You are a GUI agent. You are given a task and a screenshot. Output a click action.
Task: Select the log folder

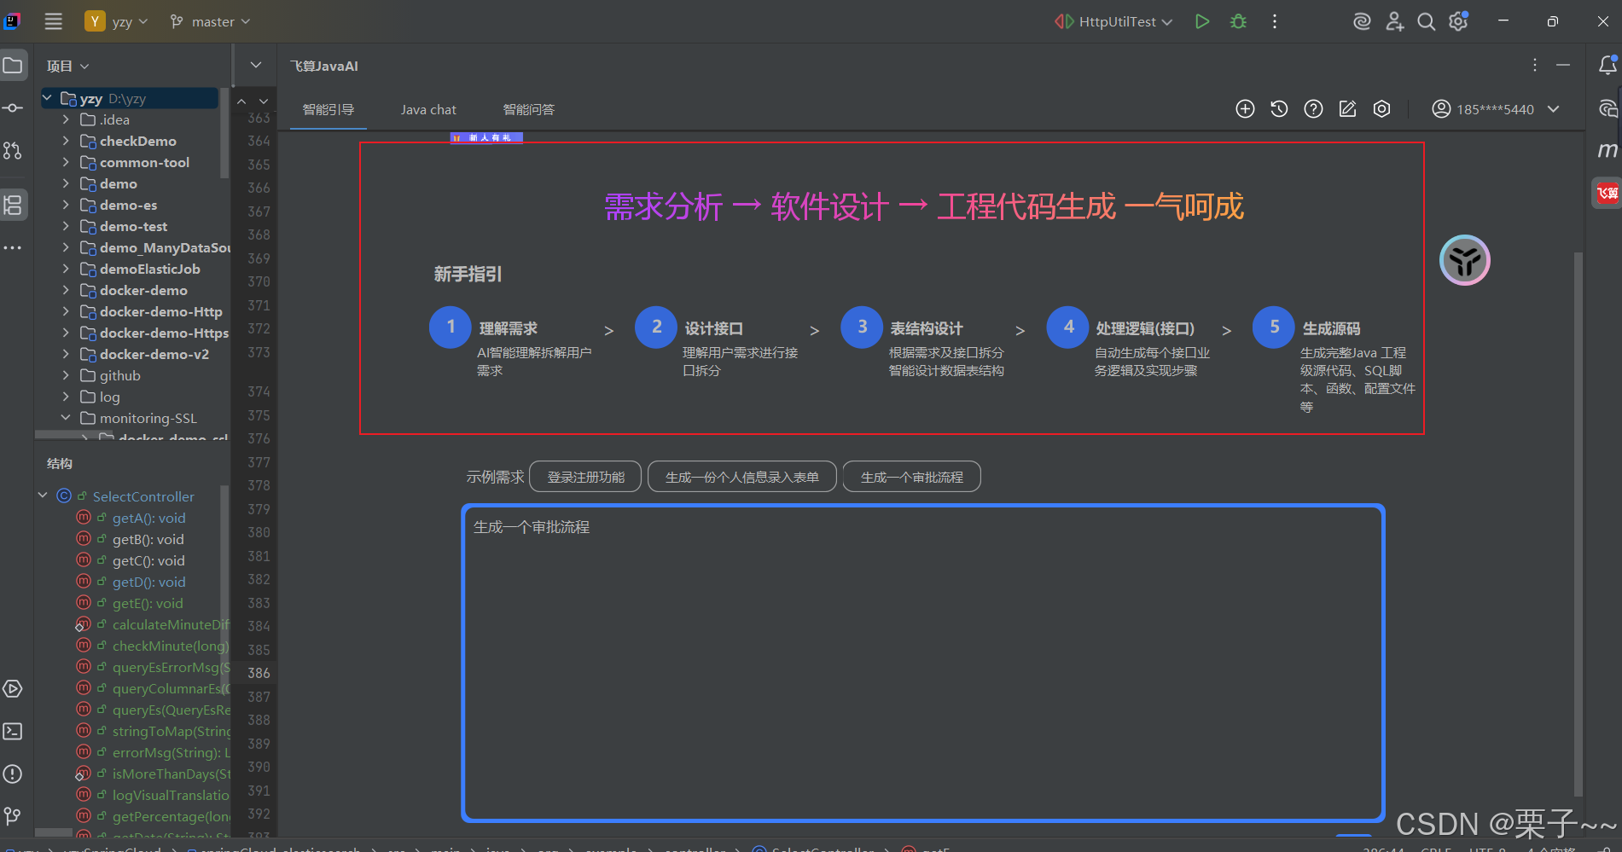click(109, 397)
